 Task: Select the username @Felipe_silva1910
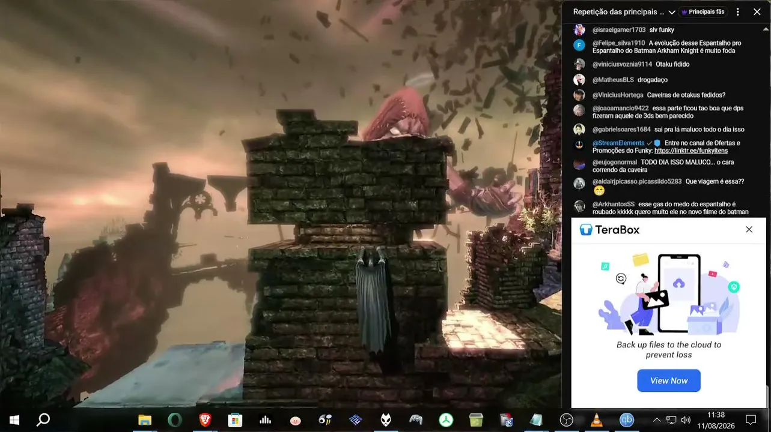point(619,43)
